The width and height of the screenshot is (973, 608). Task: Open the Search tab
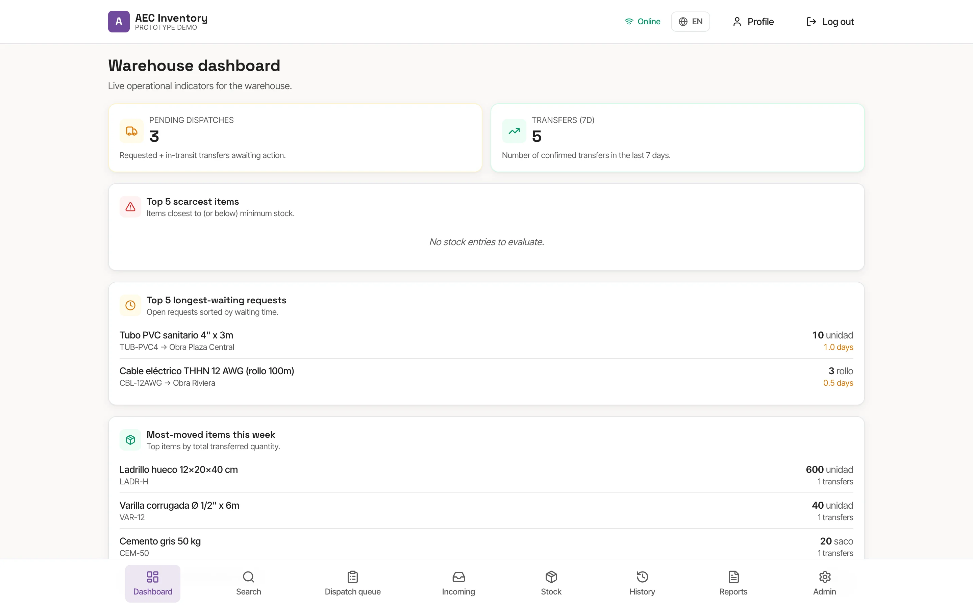[248, 583]
